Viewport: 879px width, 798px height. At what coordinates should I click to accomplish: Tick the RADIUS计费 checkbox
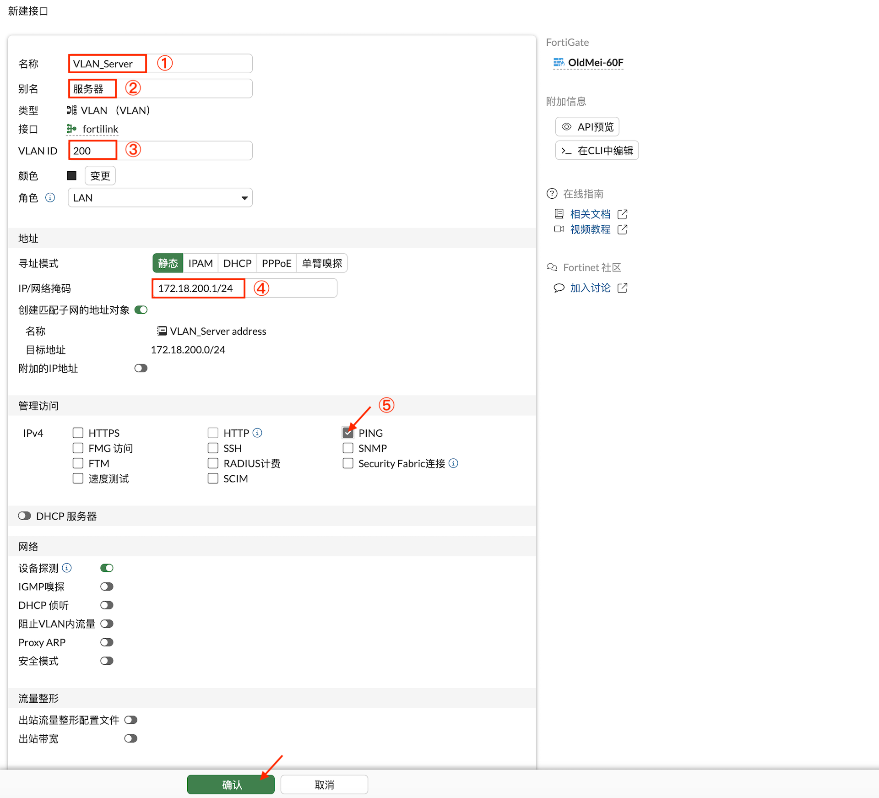[x=213, y=463]
